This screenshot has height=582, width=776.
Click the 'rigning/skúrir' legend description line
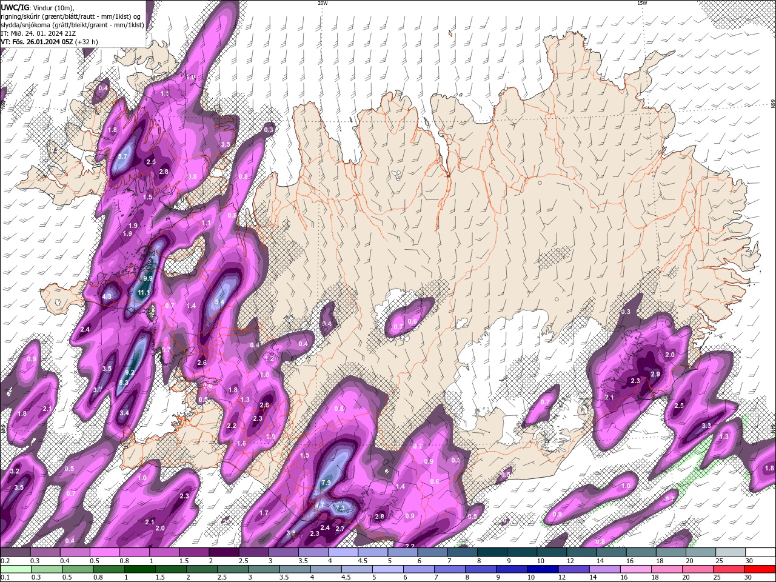tap(72, 16)
